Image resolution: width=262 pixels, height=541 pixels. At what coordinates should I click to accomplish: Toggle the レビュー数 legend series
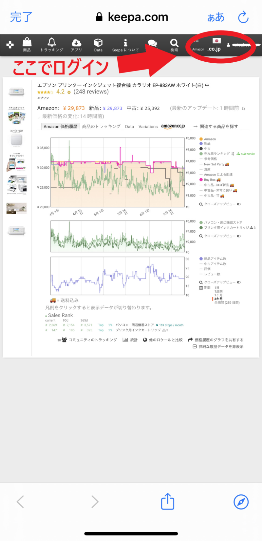coord(210,274)
